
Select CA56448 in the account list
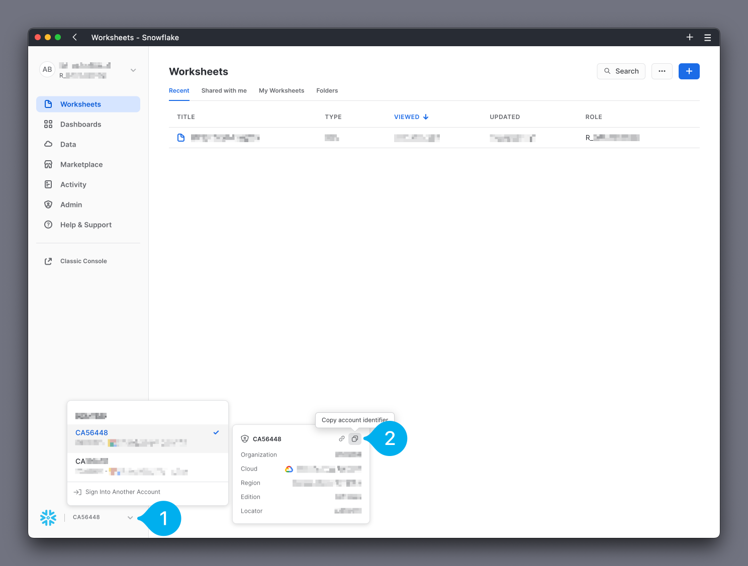click(148, 438)
